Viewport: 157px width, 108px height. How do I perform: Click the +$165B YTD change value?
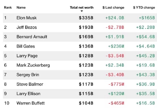coord(147,18)
